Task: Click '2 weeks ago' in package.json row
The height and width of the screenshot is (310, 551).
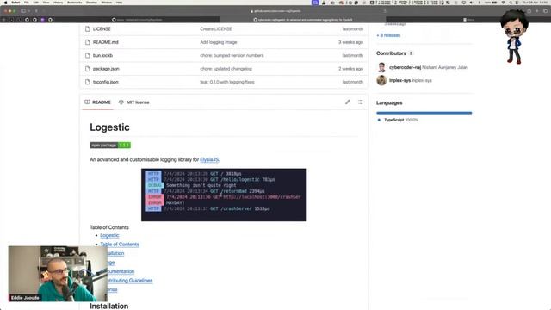Action: point(350,69)
